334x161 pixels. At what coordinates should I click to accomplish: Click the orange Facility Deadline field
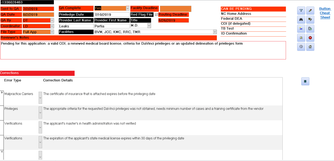click(175, 8)
